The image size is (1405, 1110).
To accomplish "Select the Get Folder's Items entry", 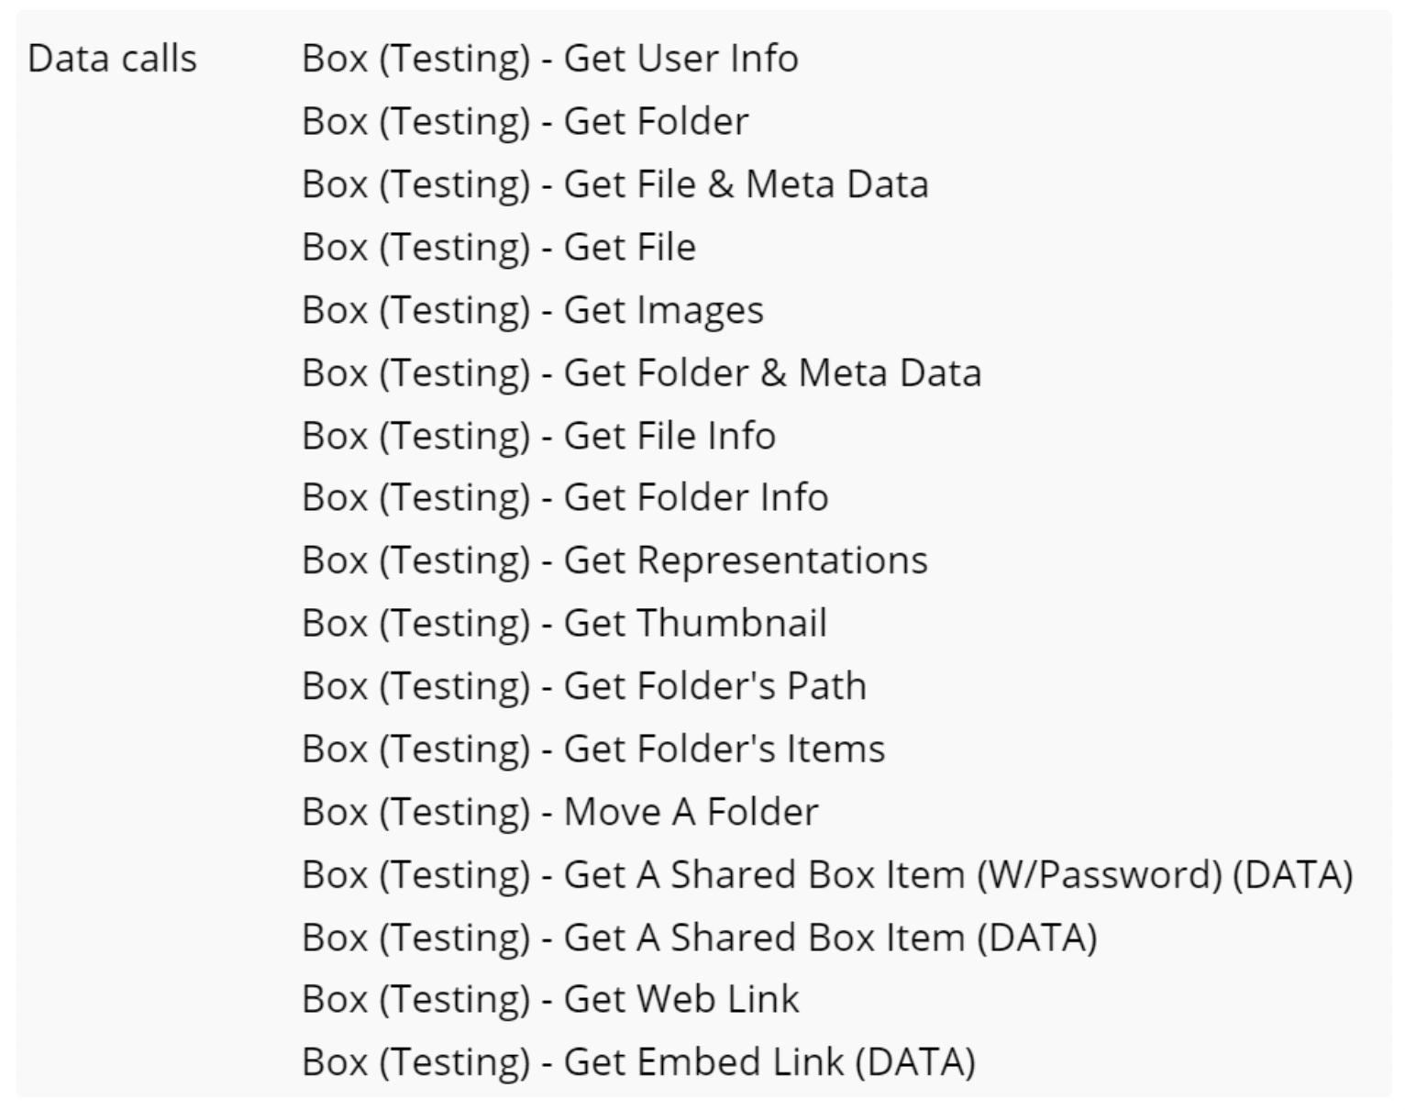I will click(x=594, y=749).
